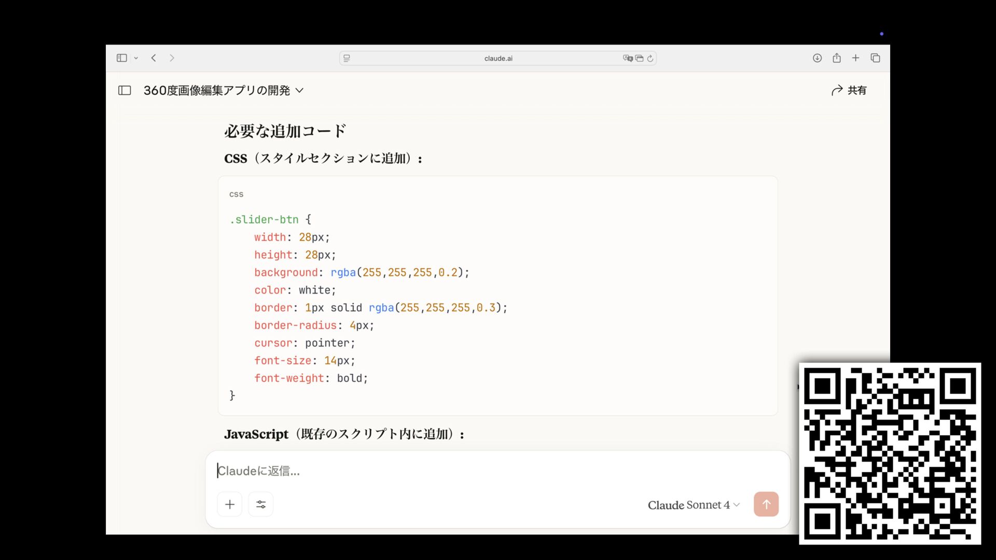Send the message with the arrow button

pyautogui.click(x=766, y=505)
